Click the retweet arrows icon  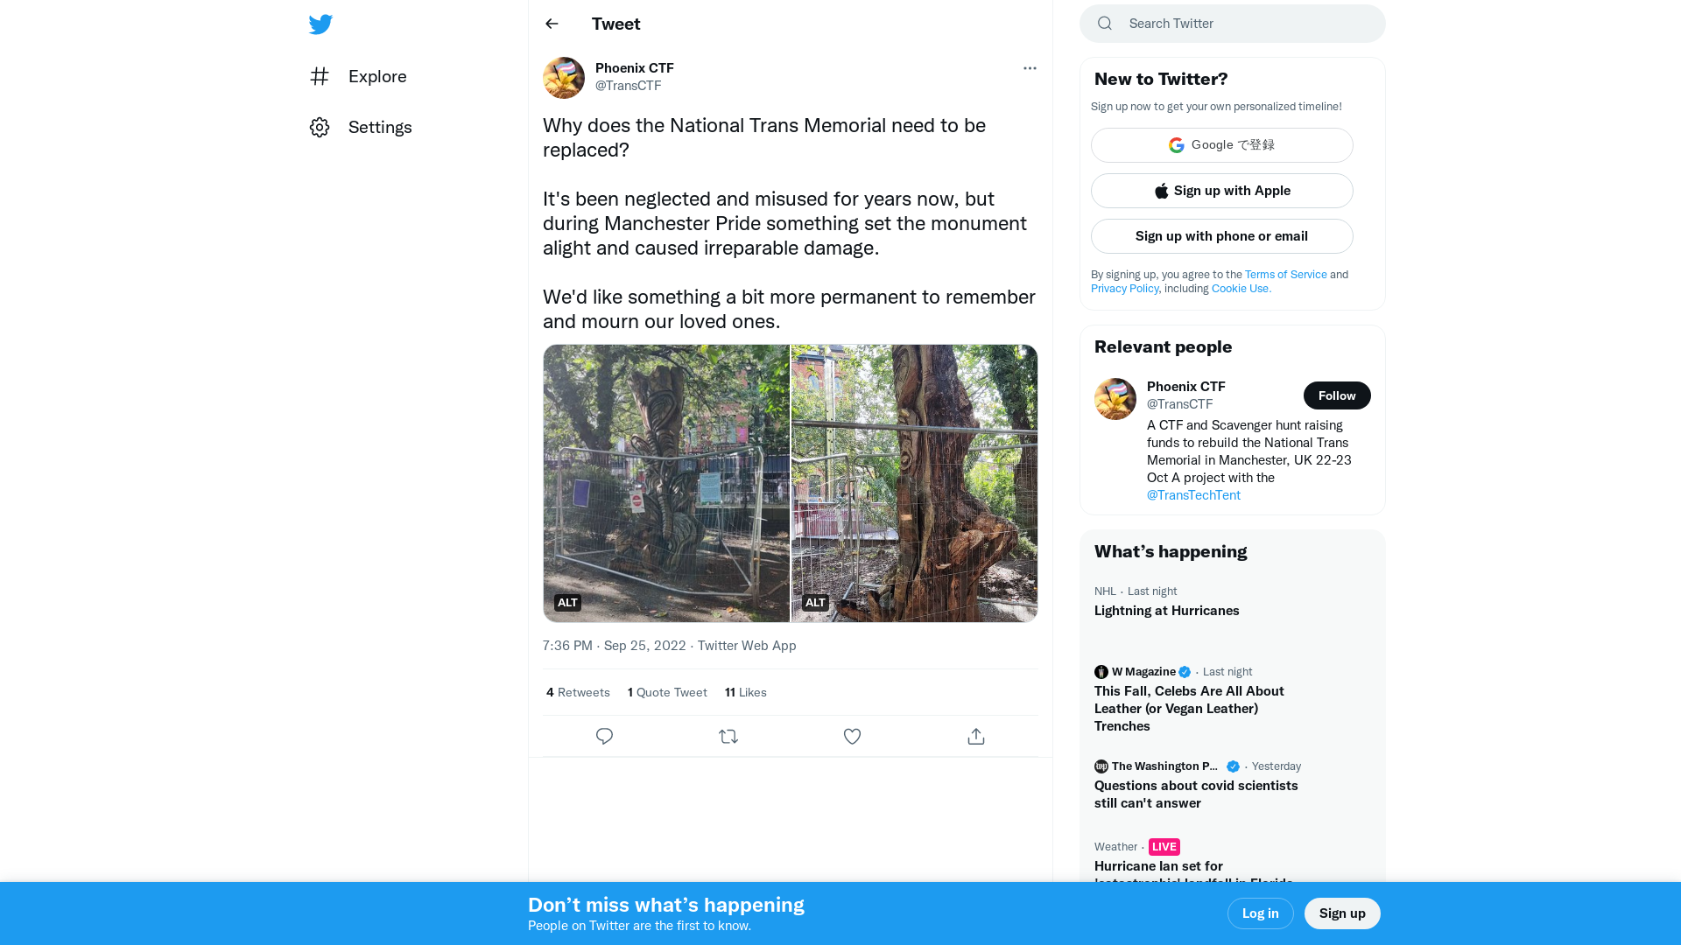click(x=728, y=737)
